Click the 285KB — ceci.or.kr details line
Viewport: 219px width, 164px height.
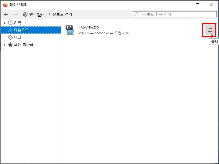point(104,33)
